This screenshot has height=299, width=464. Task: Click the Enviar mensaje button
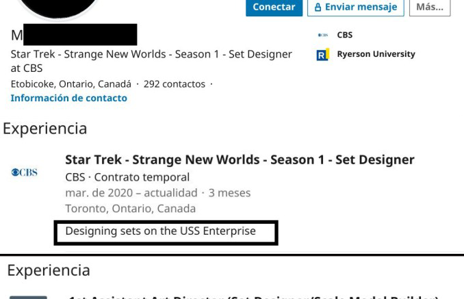click(x=356, y=7)
